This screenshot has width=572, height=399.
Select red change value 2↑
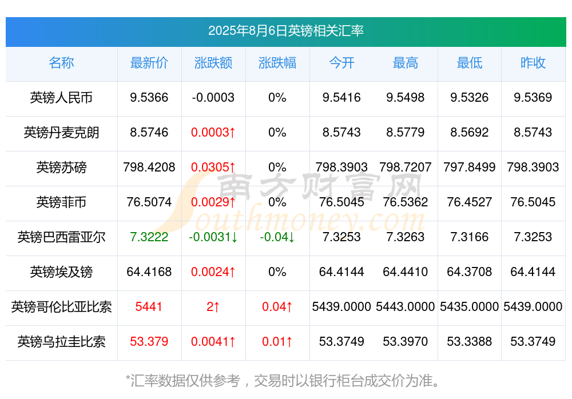(213, 307)
